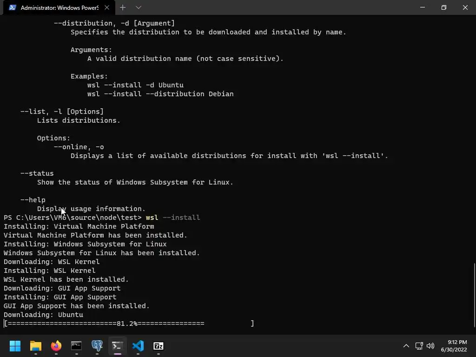This screenshot has height=357, width=476.
Task: Click '--list, -l [Options]' text
Action: [62, 112]
